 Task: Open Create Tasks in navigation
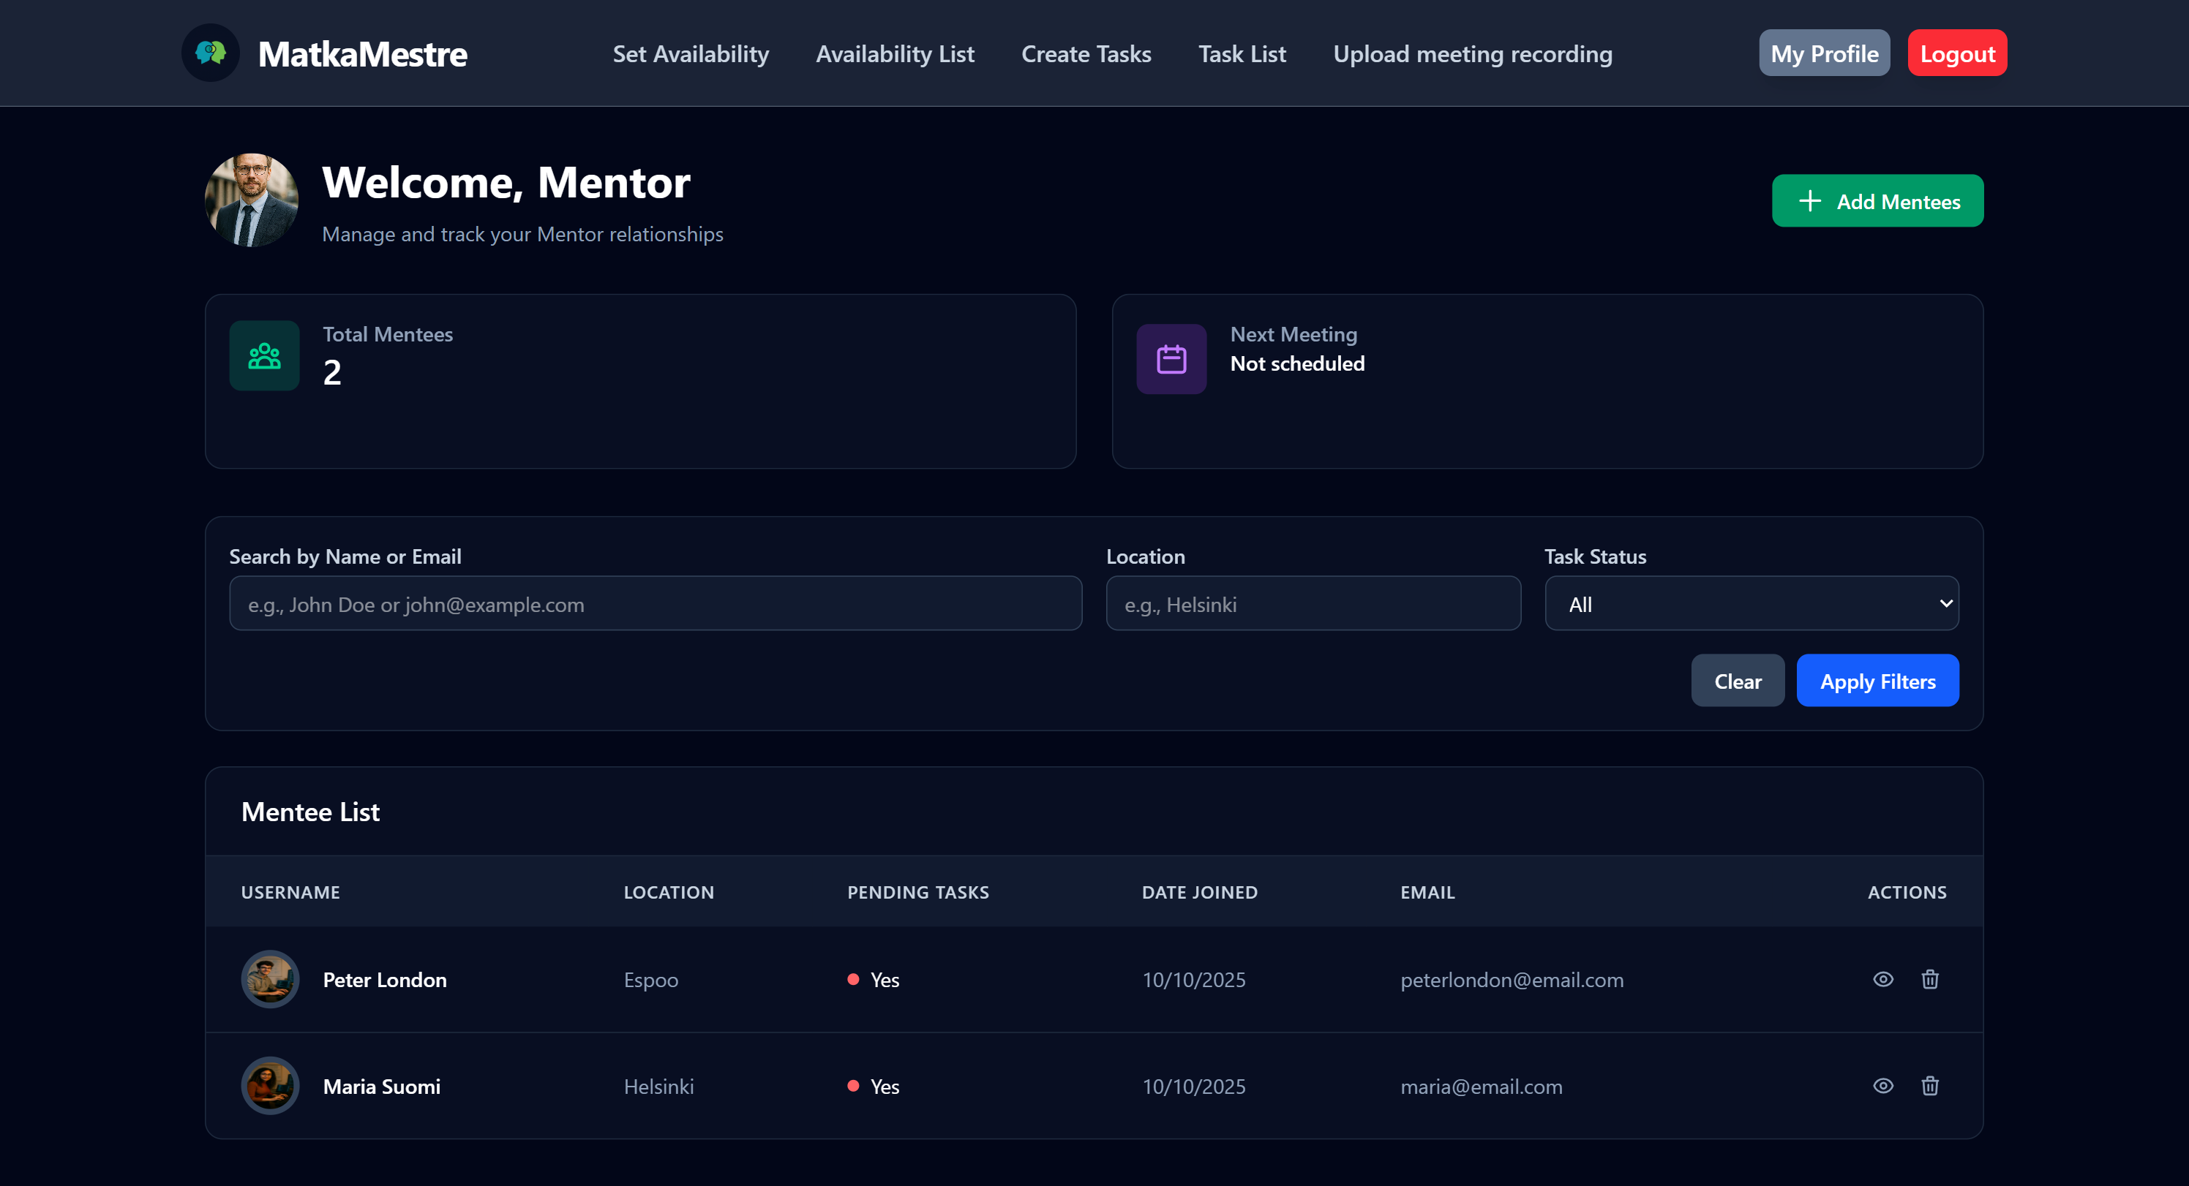pos(1086,53)
